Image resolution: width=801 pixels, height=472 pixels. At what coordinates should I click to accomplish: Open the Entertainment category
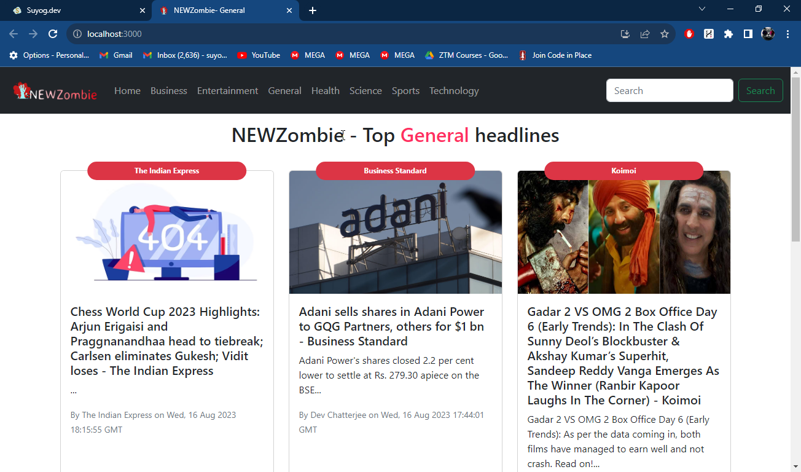227,91
